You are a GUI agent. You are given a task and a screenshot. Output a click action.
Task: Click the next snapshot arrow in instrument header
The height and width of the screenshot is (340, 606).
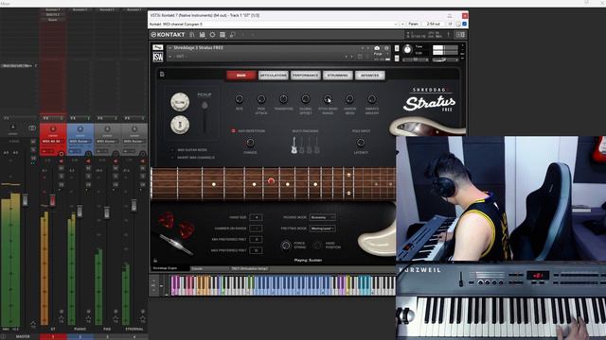point(351,57)
